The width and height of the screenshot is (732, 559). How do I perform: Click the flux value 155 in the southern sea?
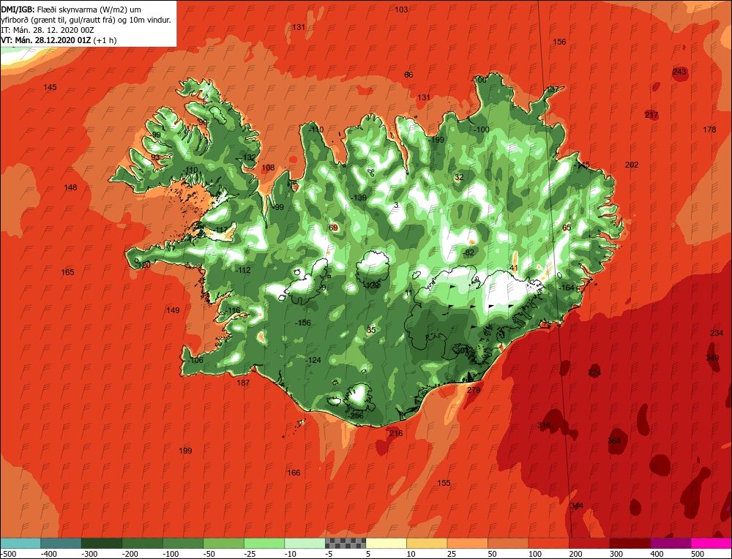coord(444,483)
